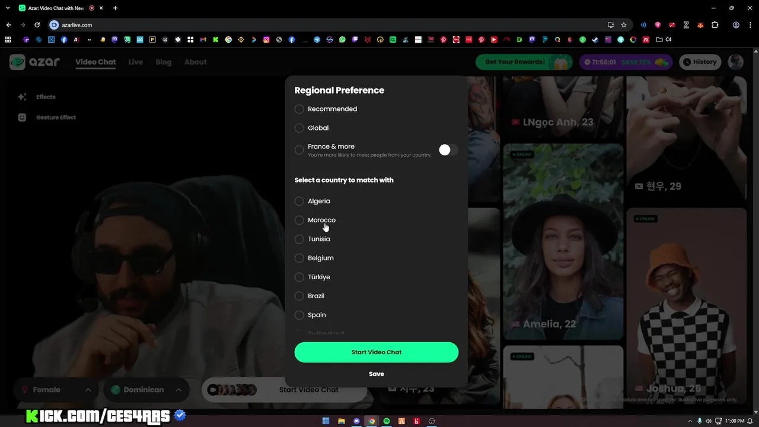Open Gmail bookmark
Viewport: 759px width, 427px height.
click(203, 40)
